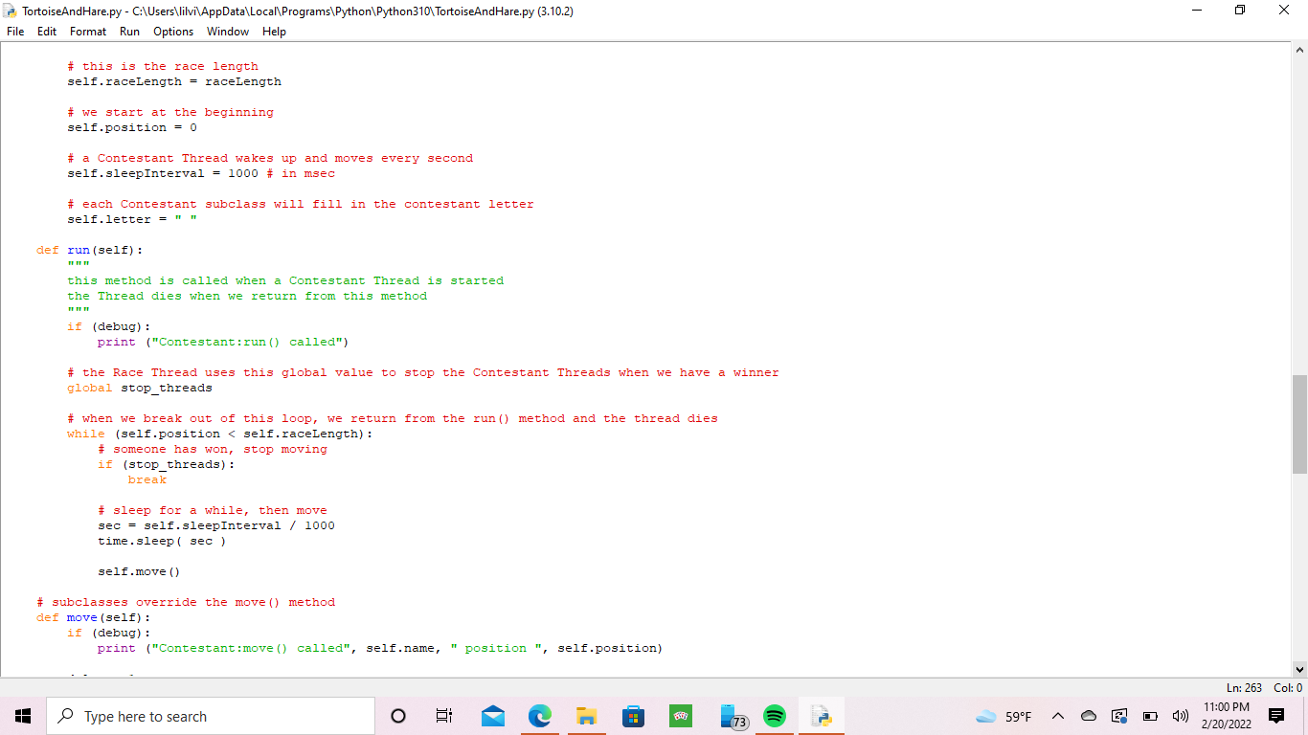Image resolution: width=1308 pixels, height=735 pixels.
Task: Click the scrollbar down arrow
Action: [1299, 669]
